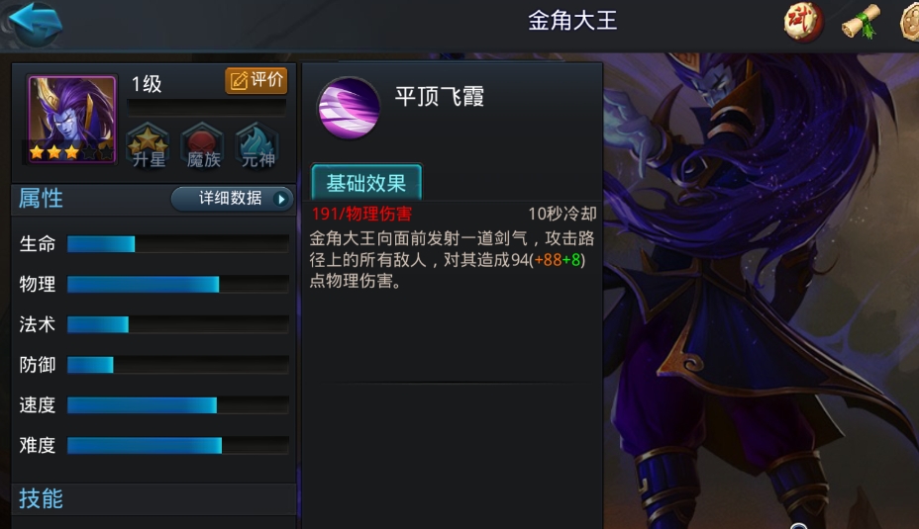Open the scroll with green ribbon icon
Viewport: 919px width, 529px height.
coord(862,22)
